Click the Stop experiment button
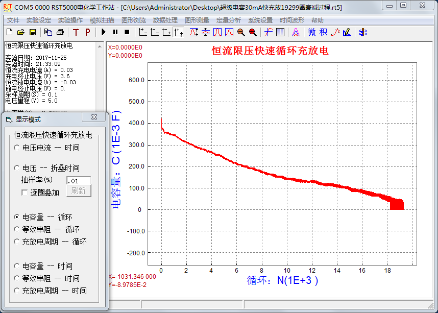Viewport: 438px width, 313px height. pos(127,32)
